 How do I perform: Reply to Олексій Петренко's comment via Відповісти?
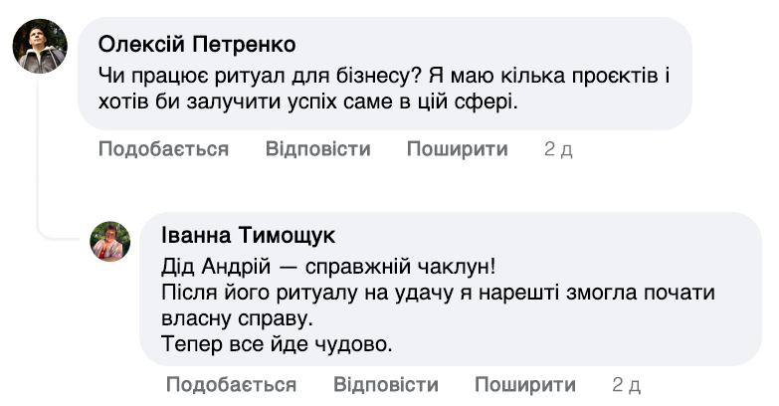click(x=317, y=149)
